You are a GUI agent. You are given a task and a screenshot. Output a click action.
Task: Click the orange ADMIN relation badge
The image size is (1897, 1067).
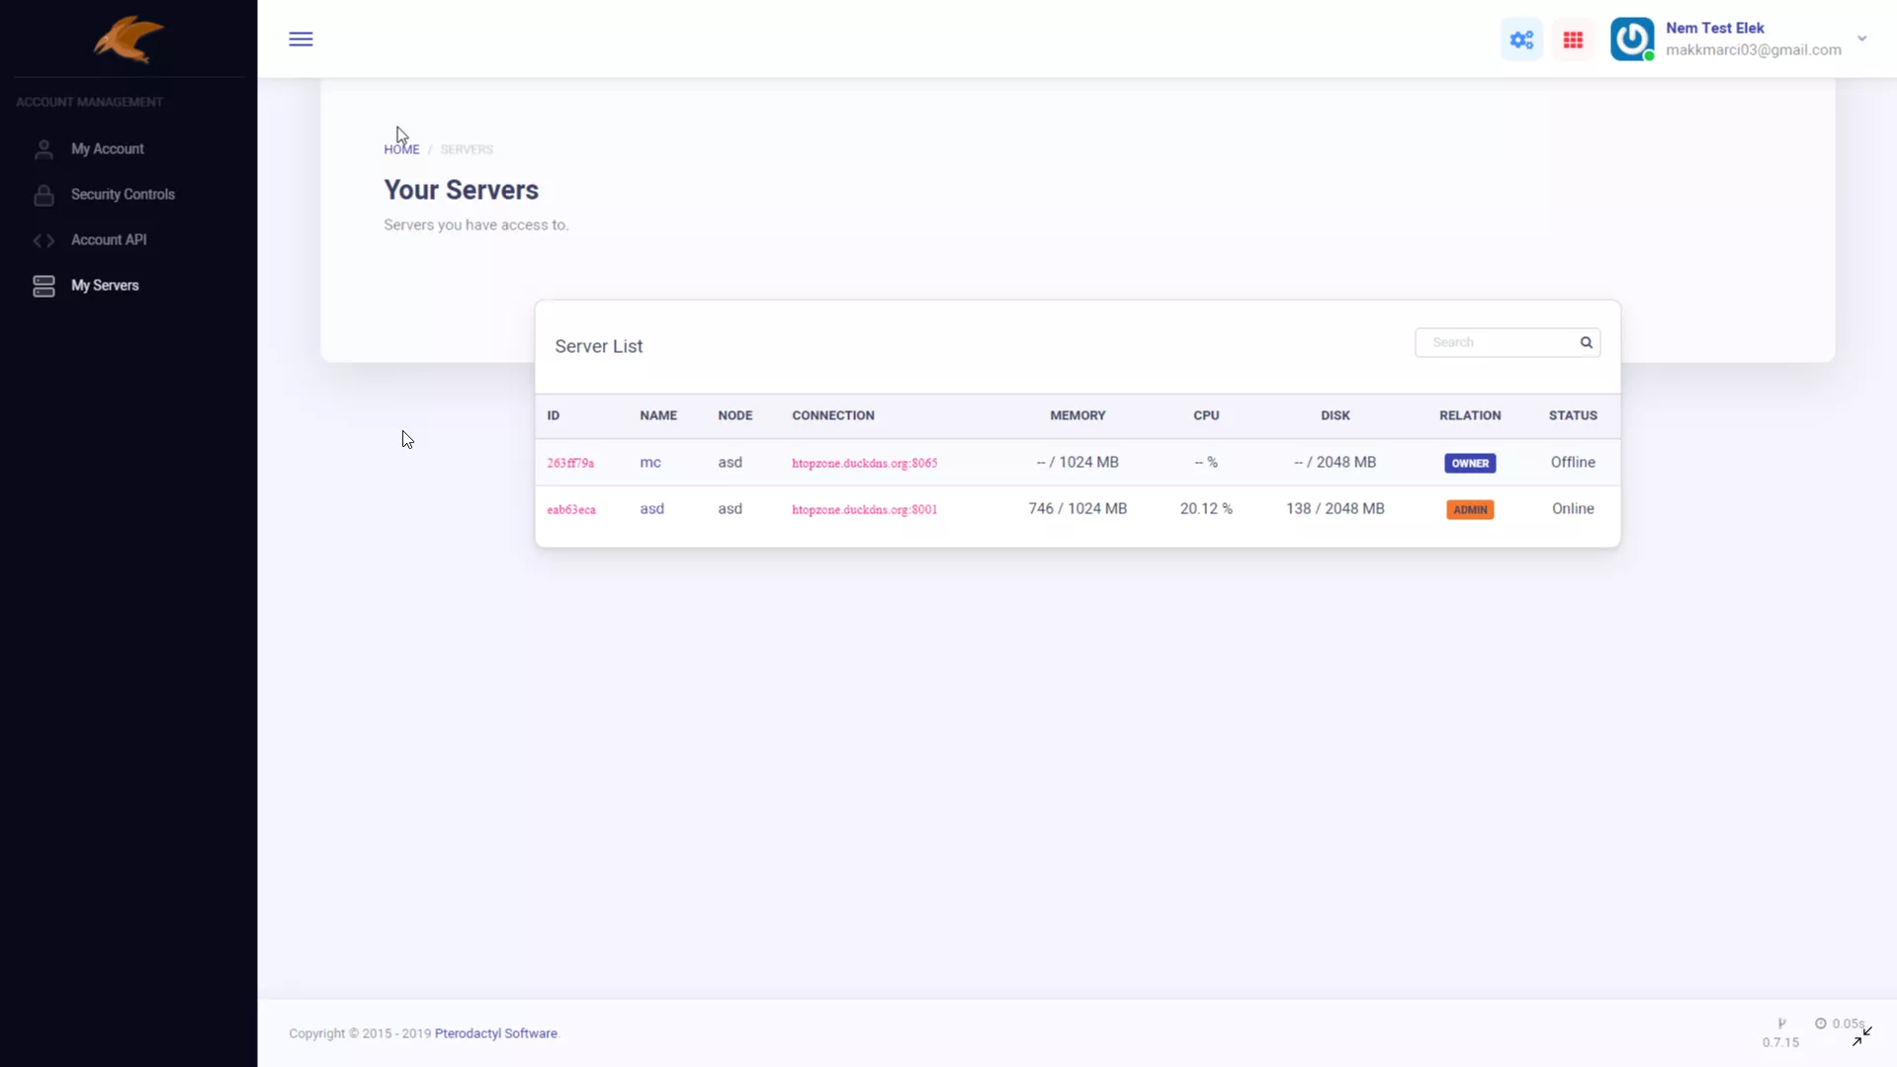[x=1469, y=510]
